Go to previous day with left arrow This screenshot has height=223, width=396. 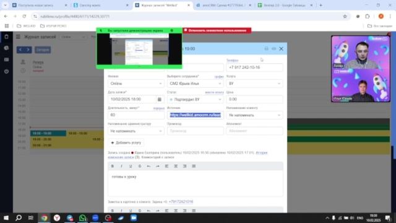point(20,50)
